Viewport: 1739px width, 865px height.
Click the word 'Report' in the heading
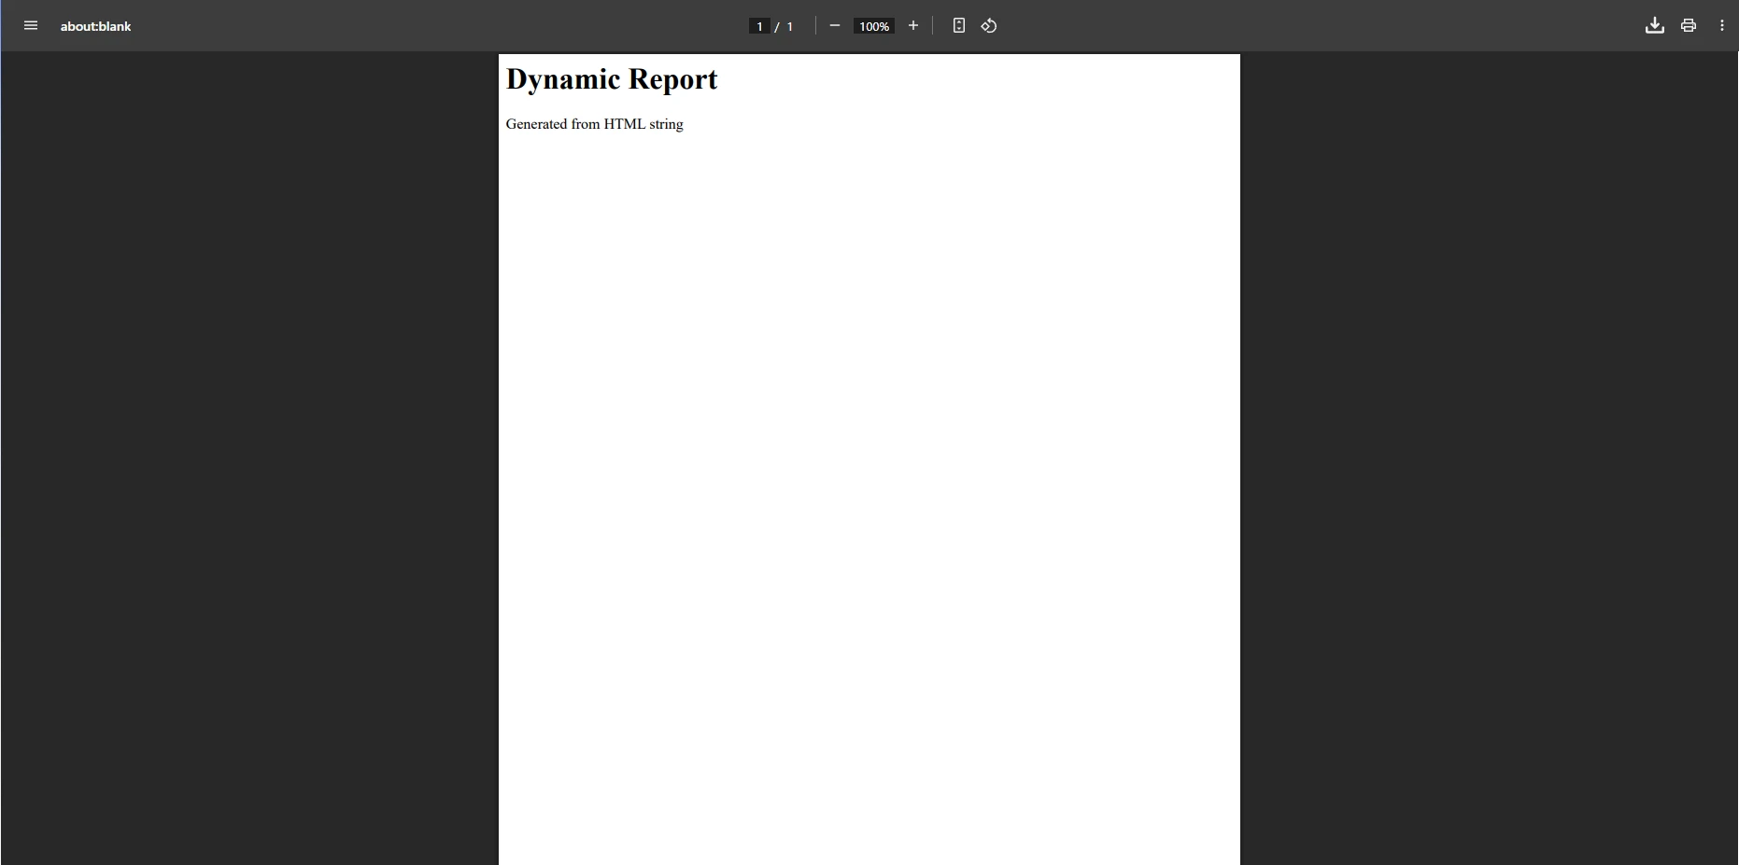coord(672,79)
